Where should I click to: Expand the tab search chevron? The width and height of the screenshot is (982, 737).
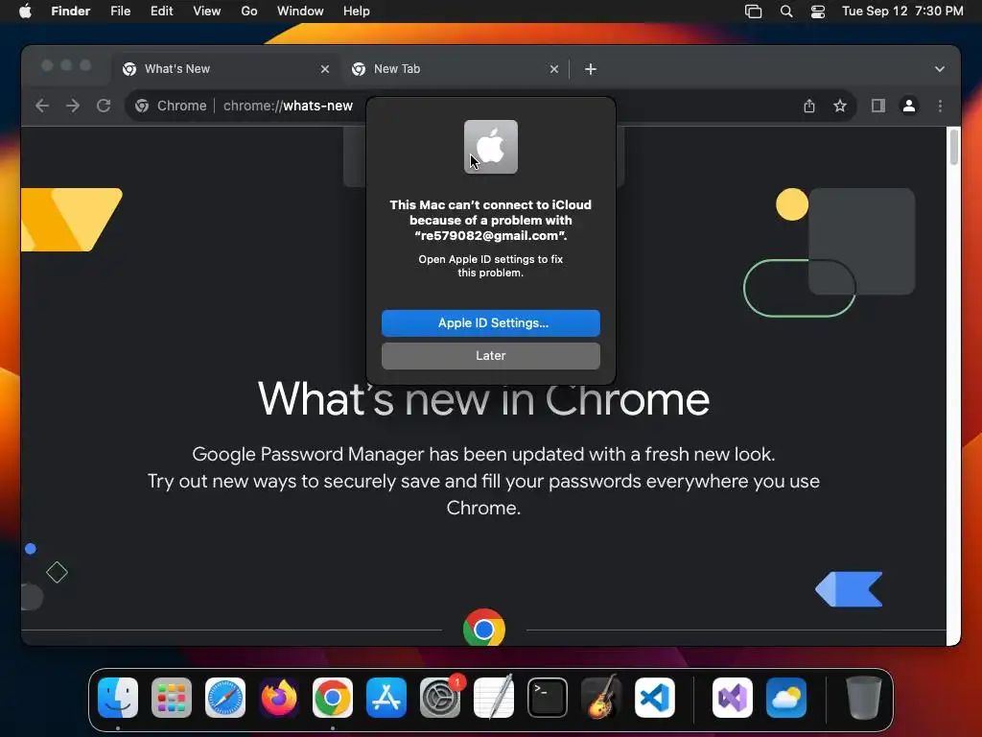(x=940, y=69)
